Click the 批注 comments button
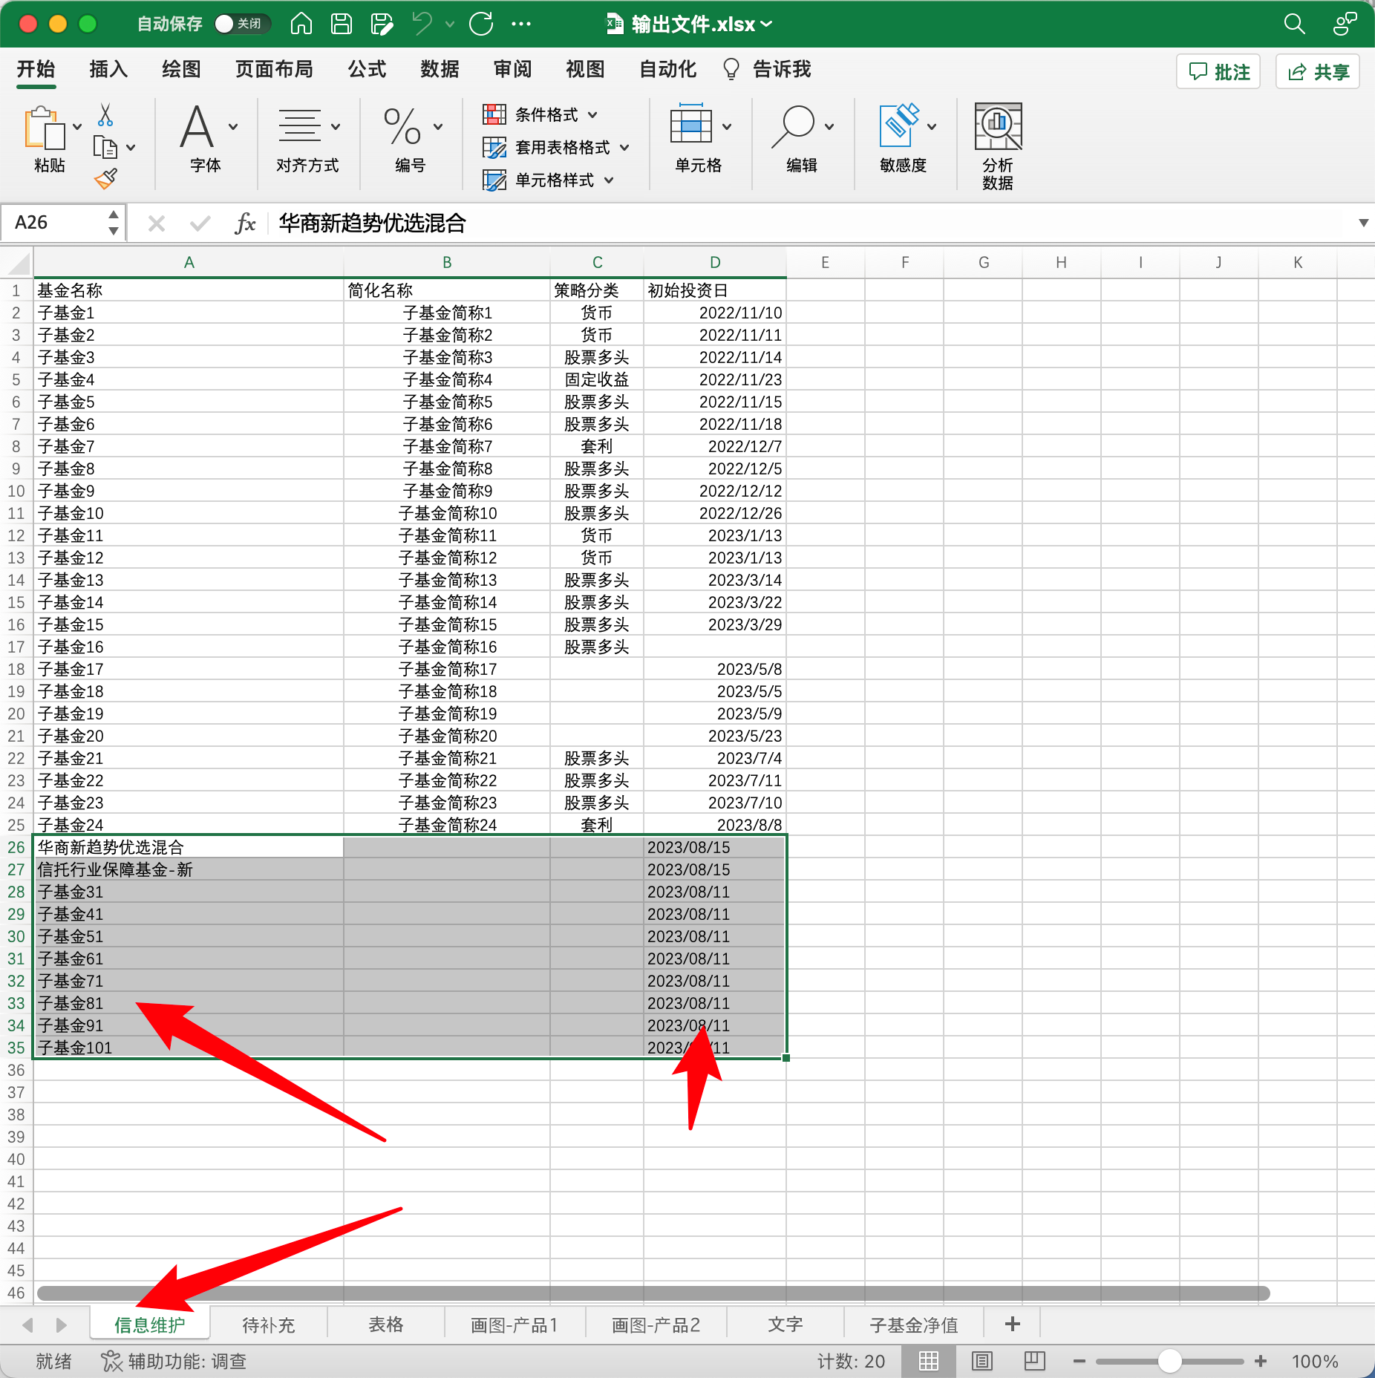This screenshot has width=1375, height=1378. pos(1218,71)
